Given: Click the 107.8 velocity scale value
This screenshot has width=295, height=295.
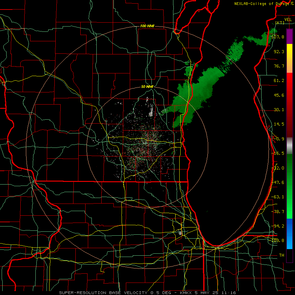Looking at the screenshot, I should click(x=278, y=37).
